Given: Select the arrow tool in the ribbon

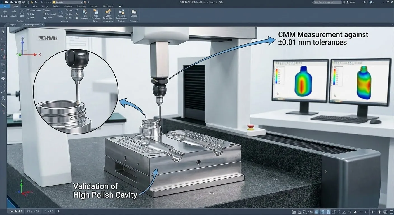Looking at the screenshot, I should 13,12.
